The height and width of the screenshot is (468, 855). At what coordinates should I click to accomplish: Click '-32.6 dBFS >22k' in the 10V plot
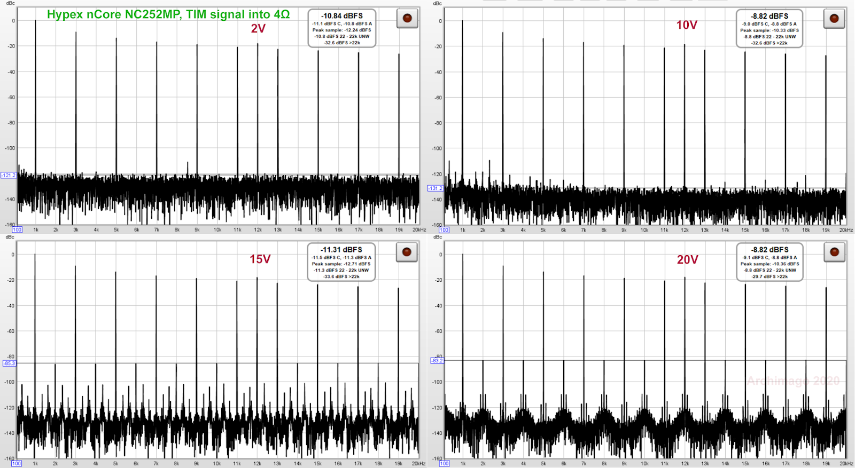770,43
